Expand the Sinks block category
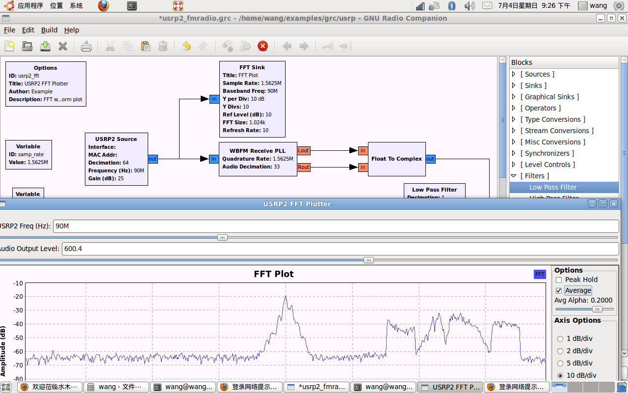The height and width of the screenshot is (393, 628). click(514, 85)
